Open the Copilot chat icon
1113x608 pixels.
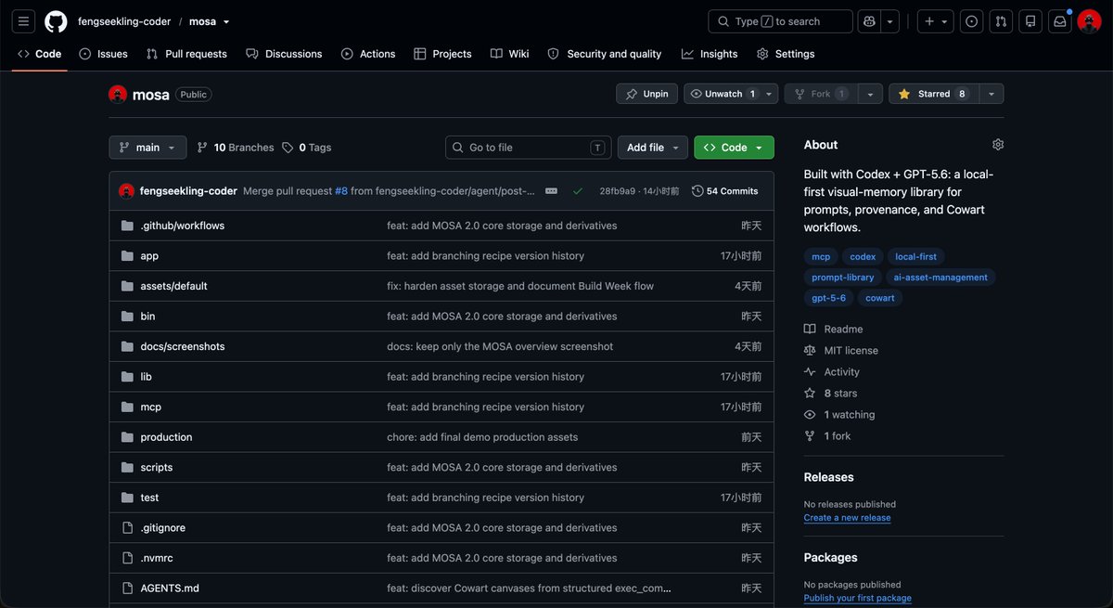pos(869,21)
